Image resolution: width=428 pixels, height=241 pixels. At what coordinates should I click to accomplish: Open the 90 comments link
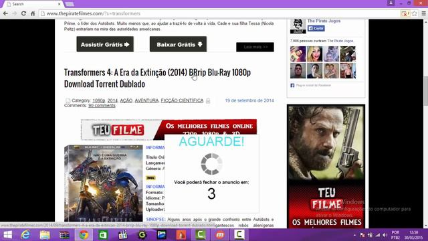click(102, 106)
